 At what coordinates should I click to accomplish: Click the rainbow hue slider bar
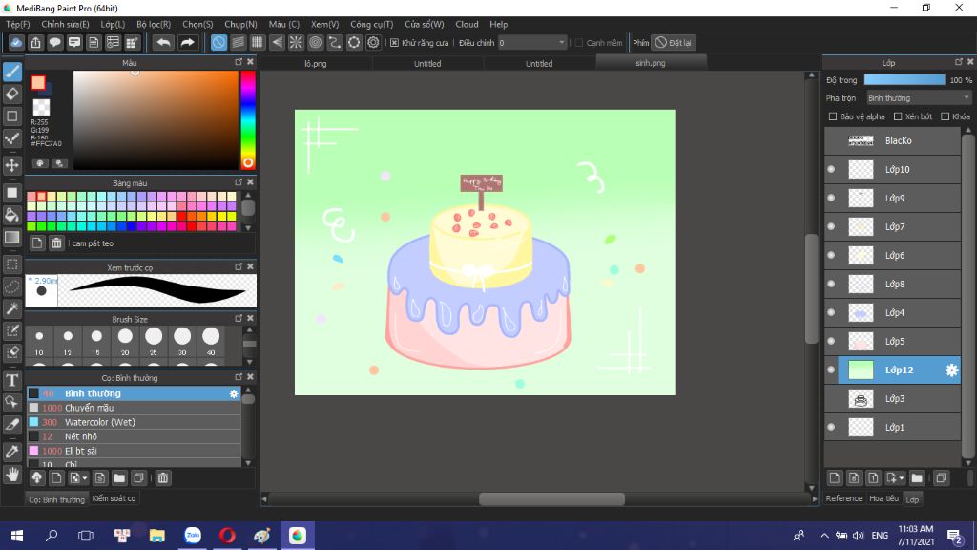pyautogui.click(x=248, y=119)
